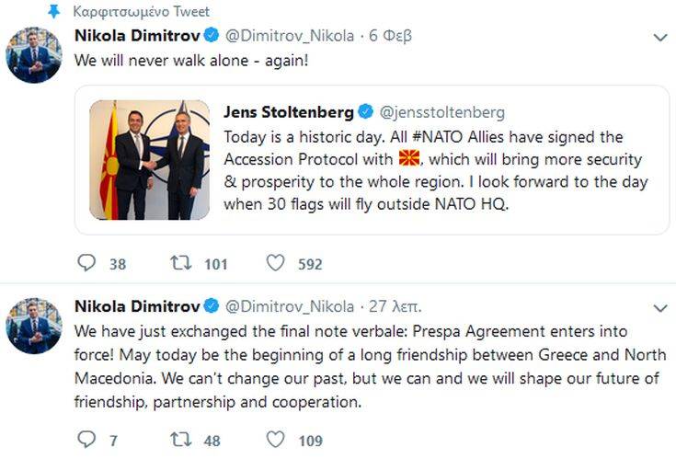The width and height of the screenshot is (676, 459).
Task: Click the second tweet's profile avatar
Action: pyautogui.click(x=34, y=324)
